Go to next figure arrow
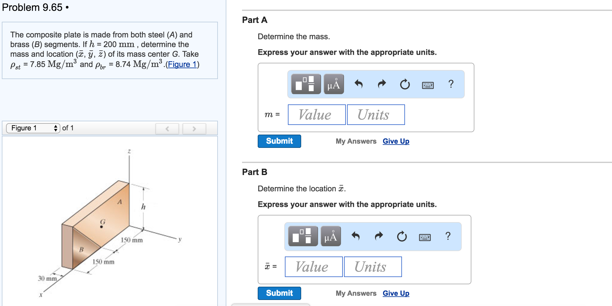The width and height of the screenshot is (612, 306). [194, 129]
